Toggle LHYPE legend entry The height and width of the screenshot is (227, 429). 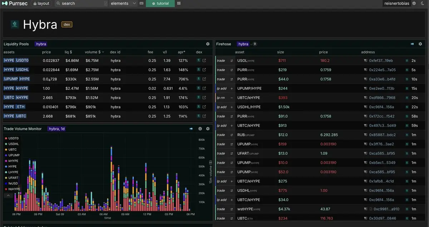(11, 172)
